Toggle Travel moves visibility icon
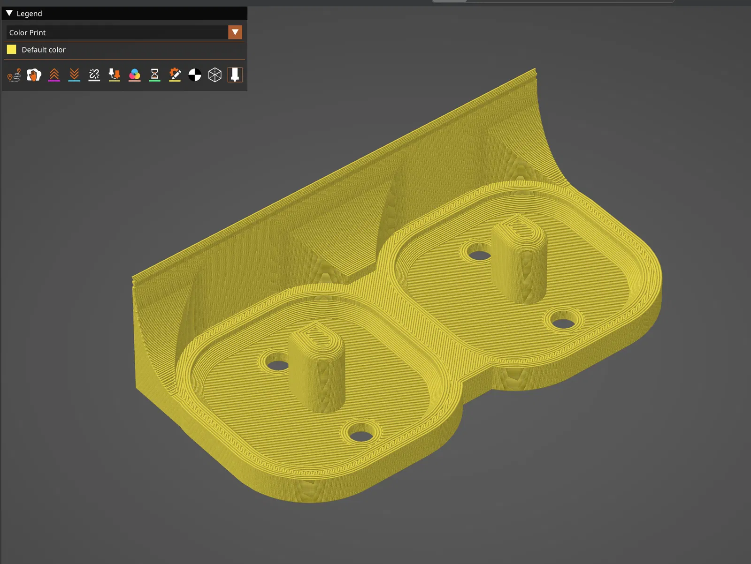The image size is (751, 564). click(14, 75)
